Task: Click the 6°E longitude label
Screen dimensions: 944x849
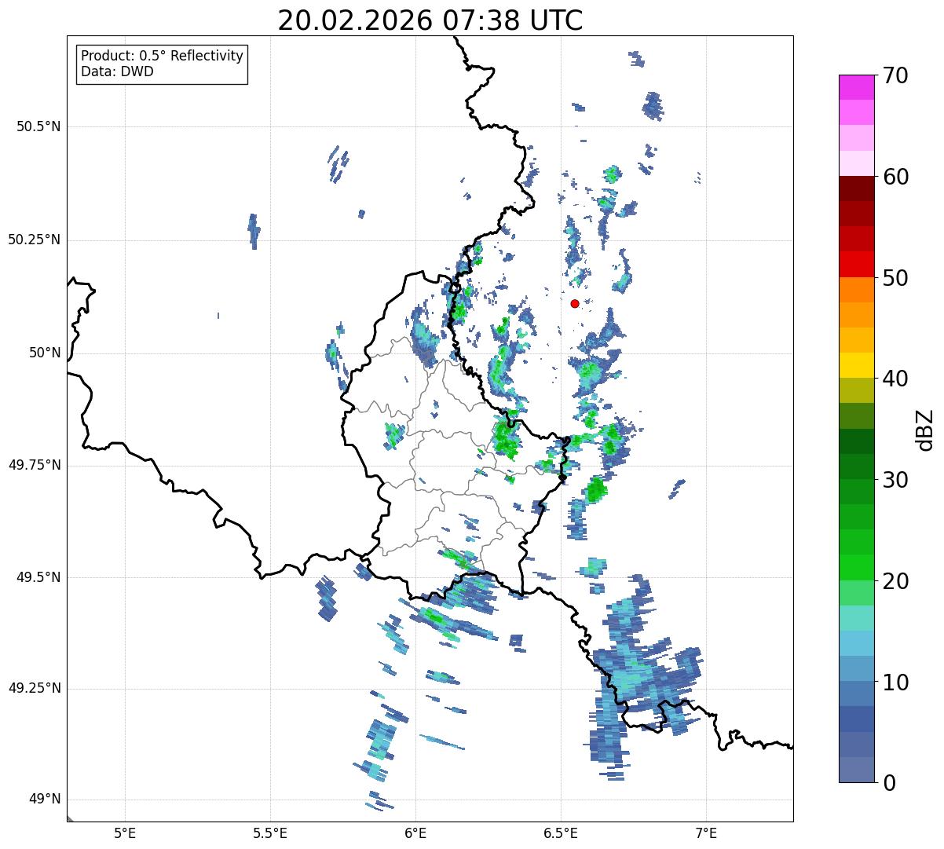Action: [415, 833]
